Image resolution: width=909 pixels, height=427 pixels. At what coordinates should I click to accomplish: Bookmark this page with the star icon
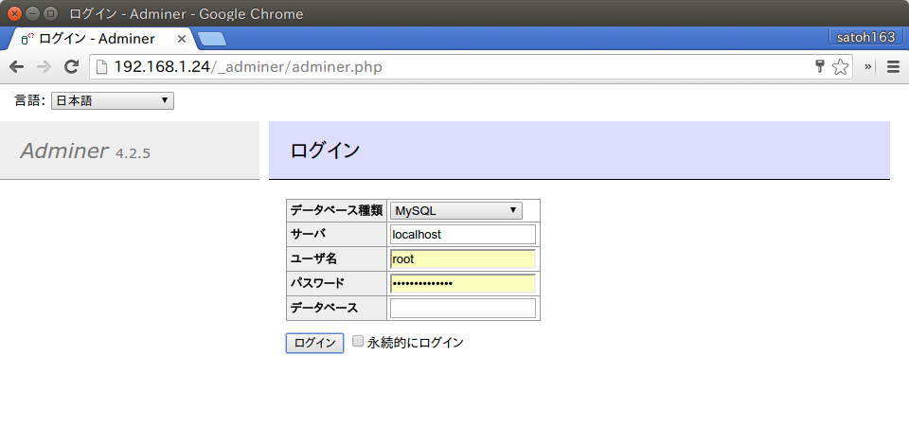click(840, 66)
